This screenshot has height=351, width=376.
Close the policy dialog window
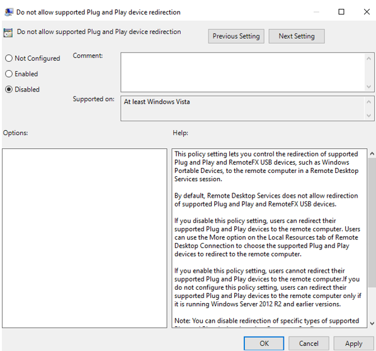click(367, 11)
